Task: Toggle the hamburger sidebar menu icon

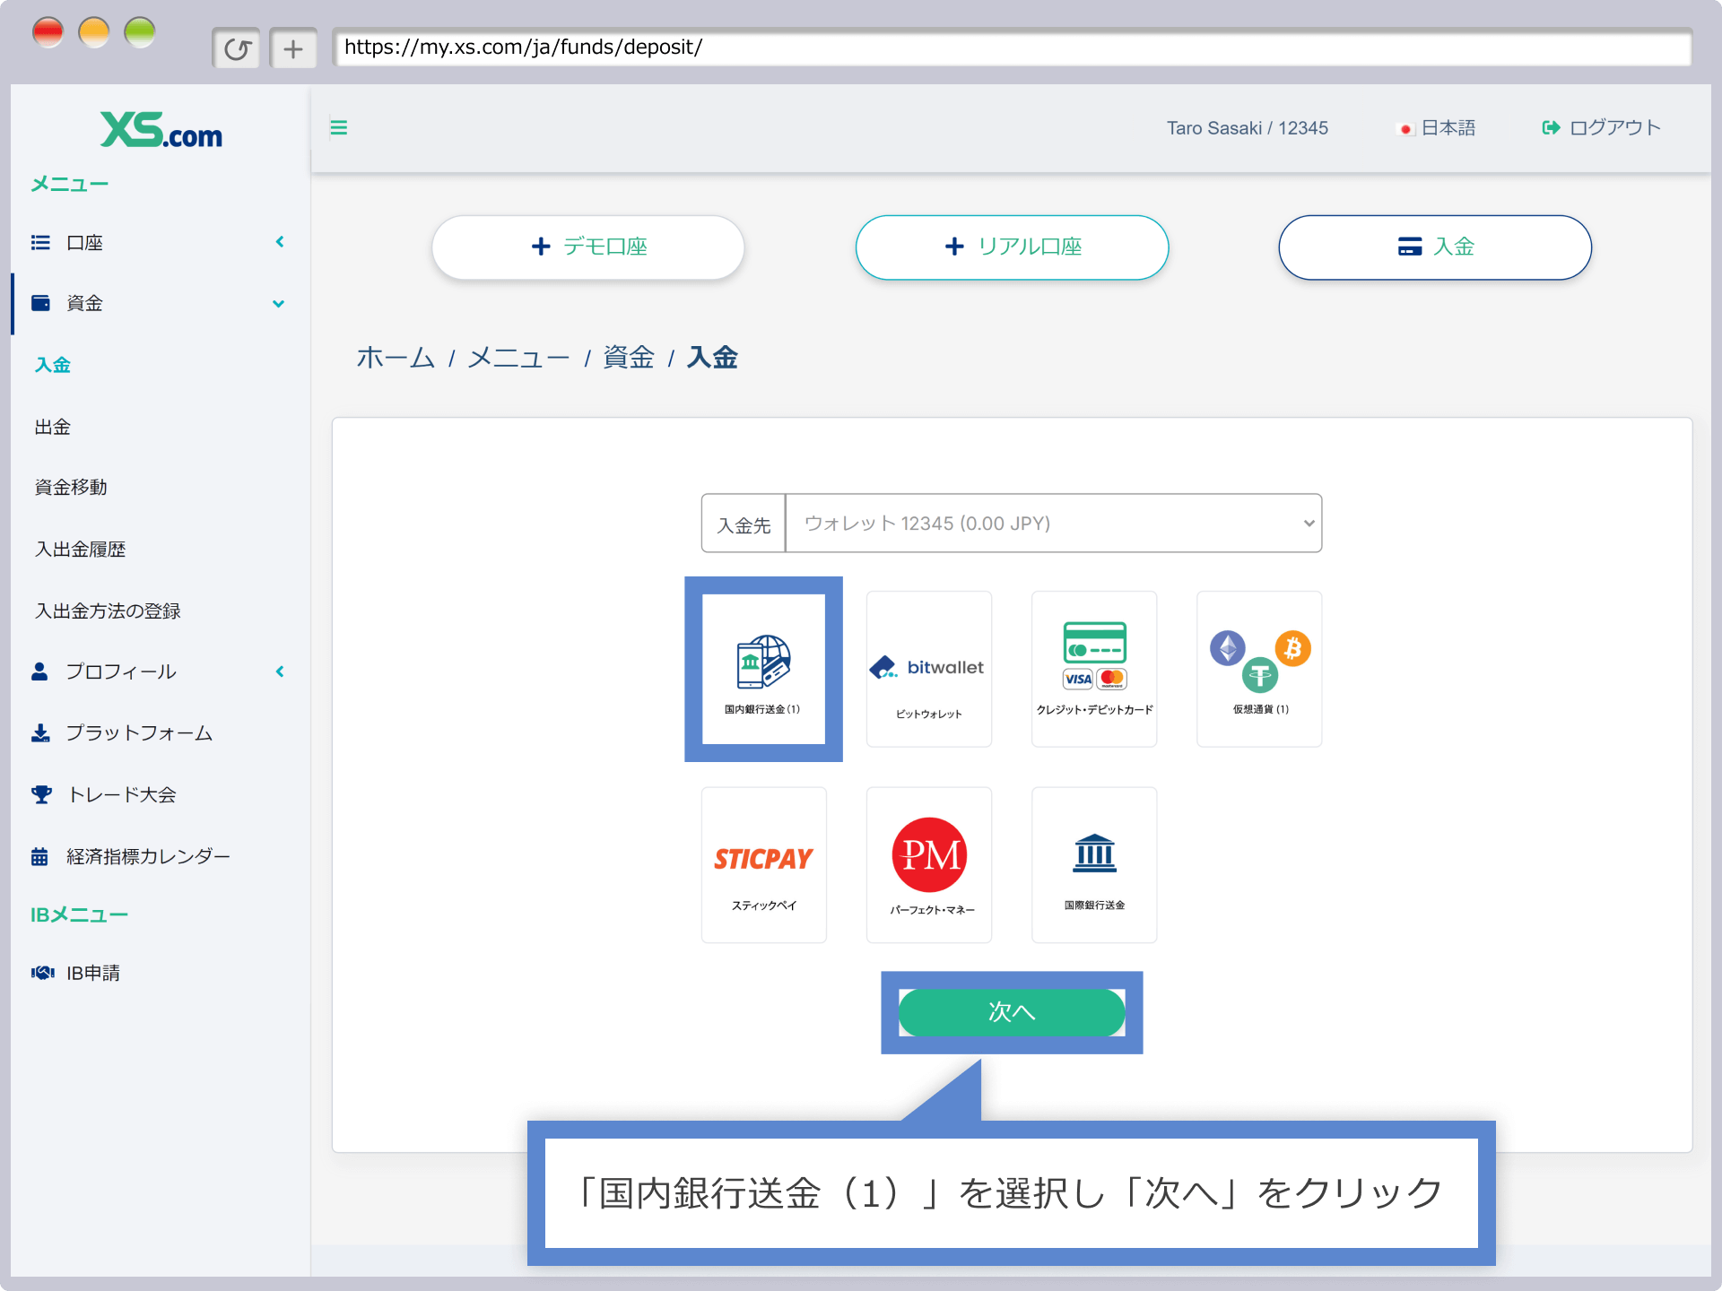Action: click(x=339, y=127)
